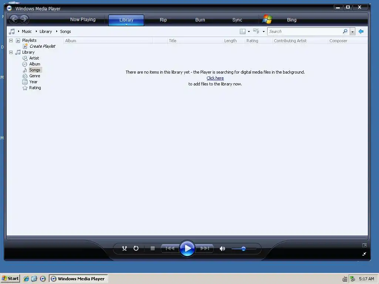Select Genre in the library tree
Viewport: 379px width, 284px height.
34,76
